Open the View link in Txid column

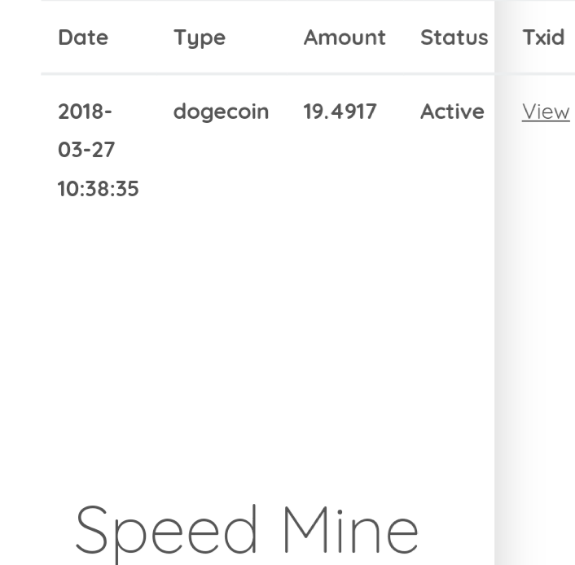click(x=546, y=112)
